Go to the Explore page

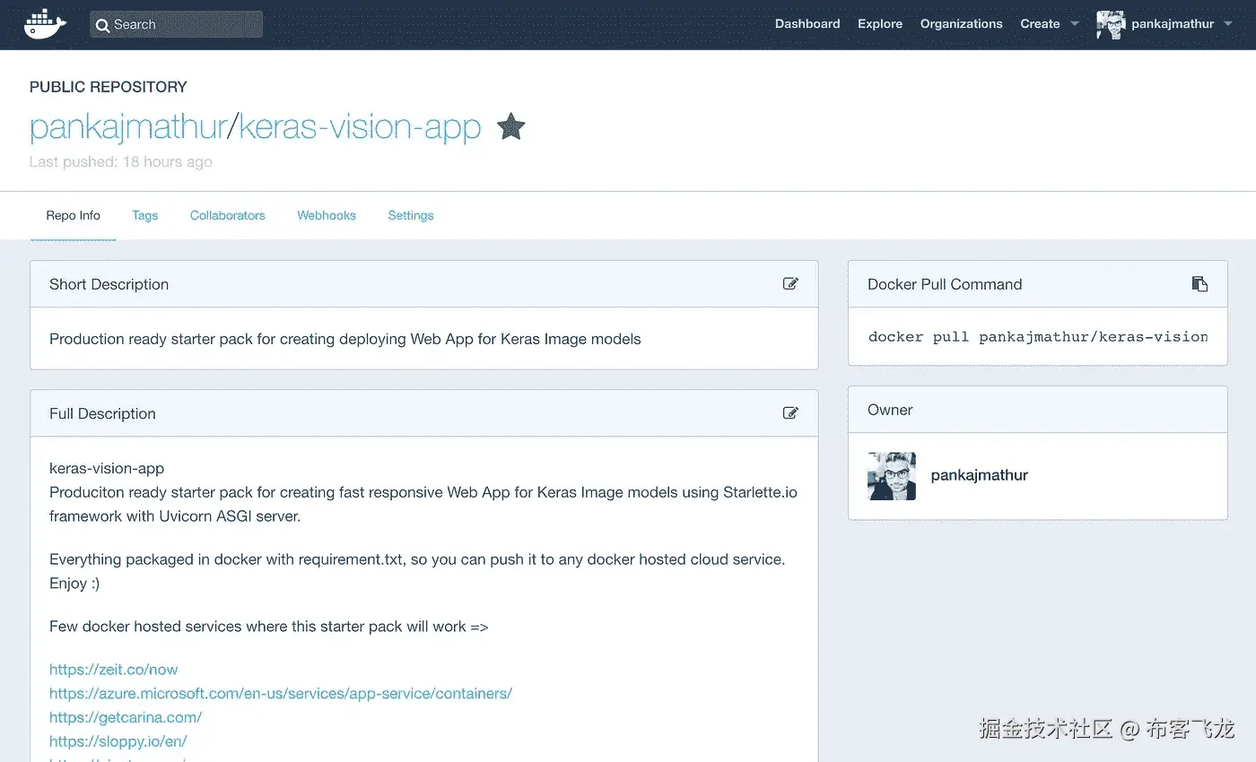(880, 24)
